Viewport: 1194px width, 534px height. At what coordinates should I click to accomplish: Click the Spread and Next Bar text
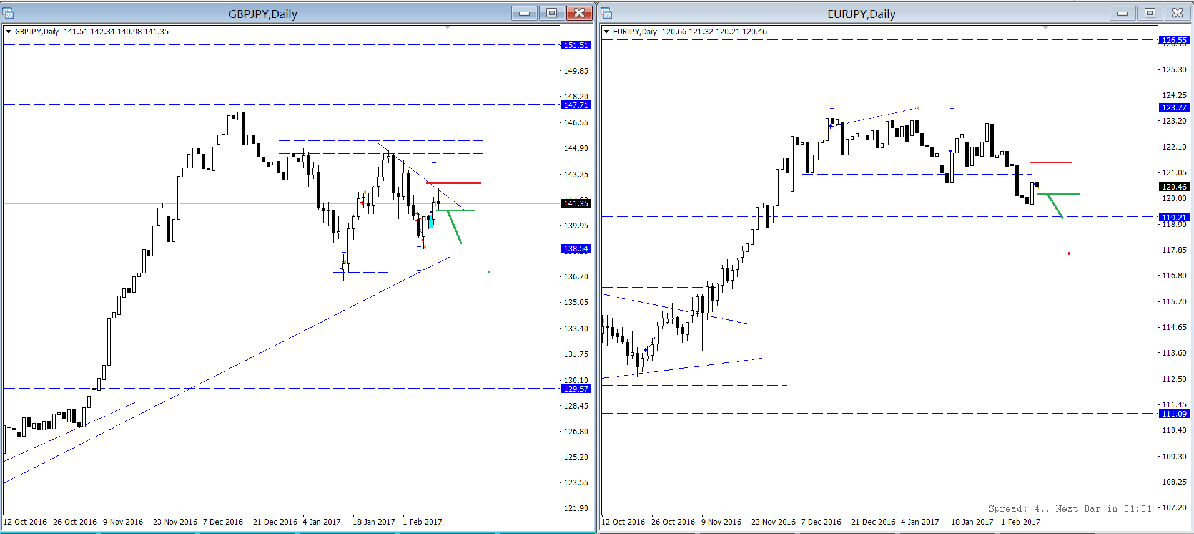point(1070,508)
